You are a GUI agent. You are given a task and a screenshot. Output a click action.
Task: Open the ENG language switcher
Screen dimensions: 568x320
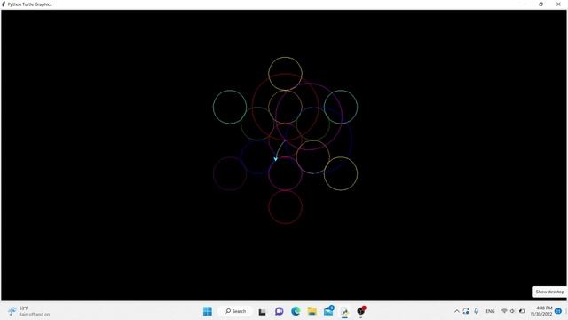pos(490,311)
